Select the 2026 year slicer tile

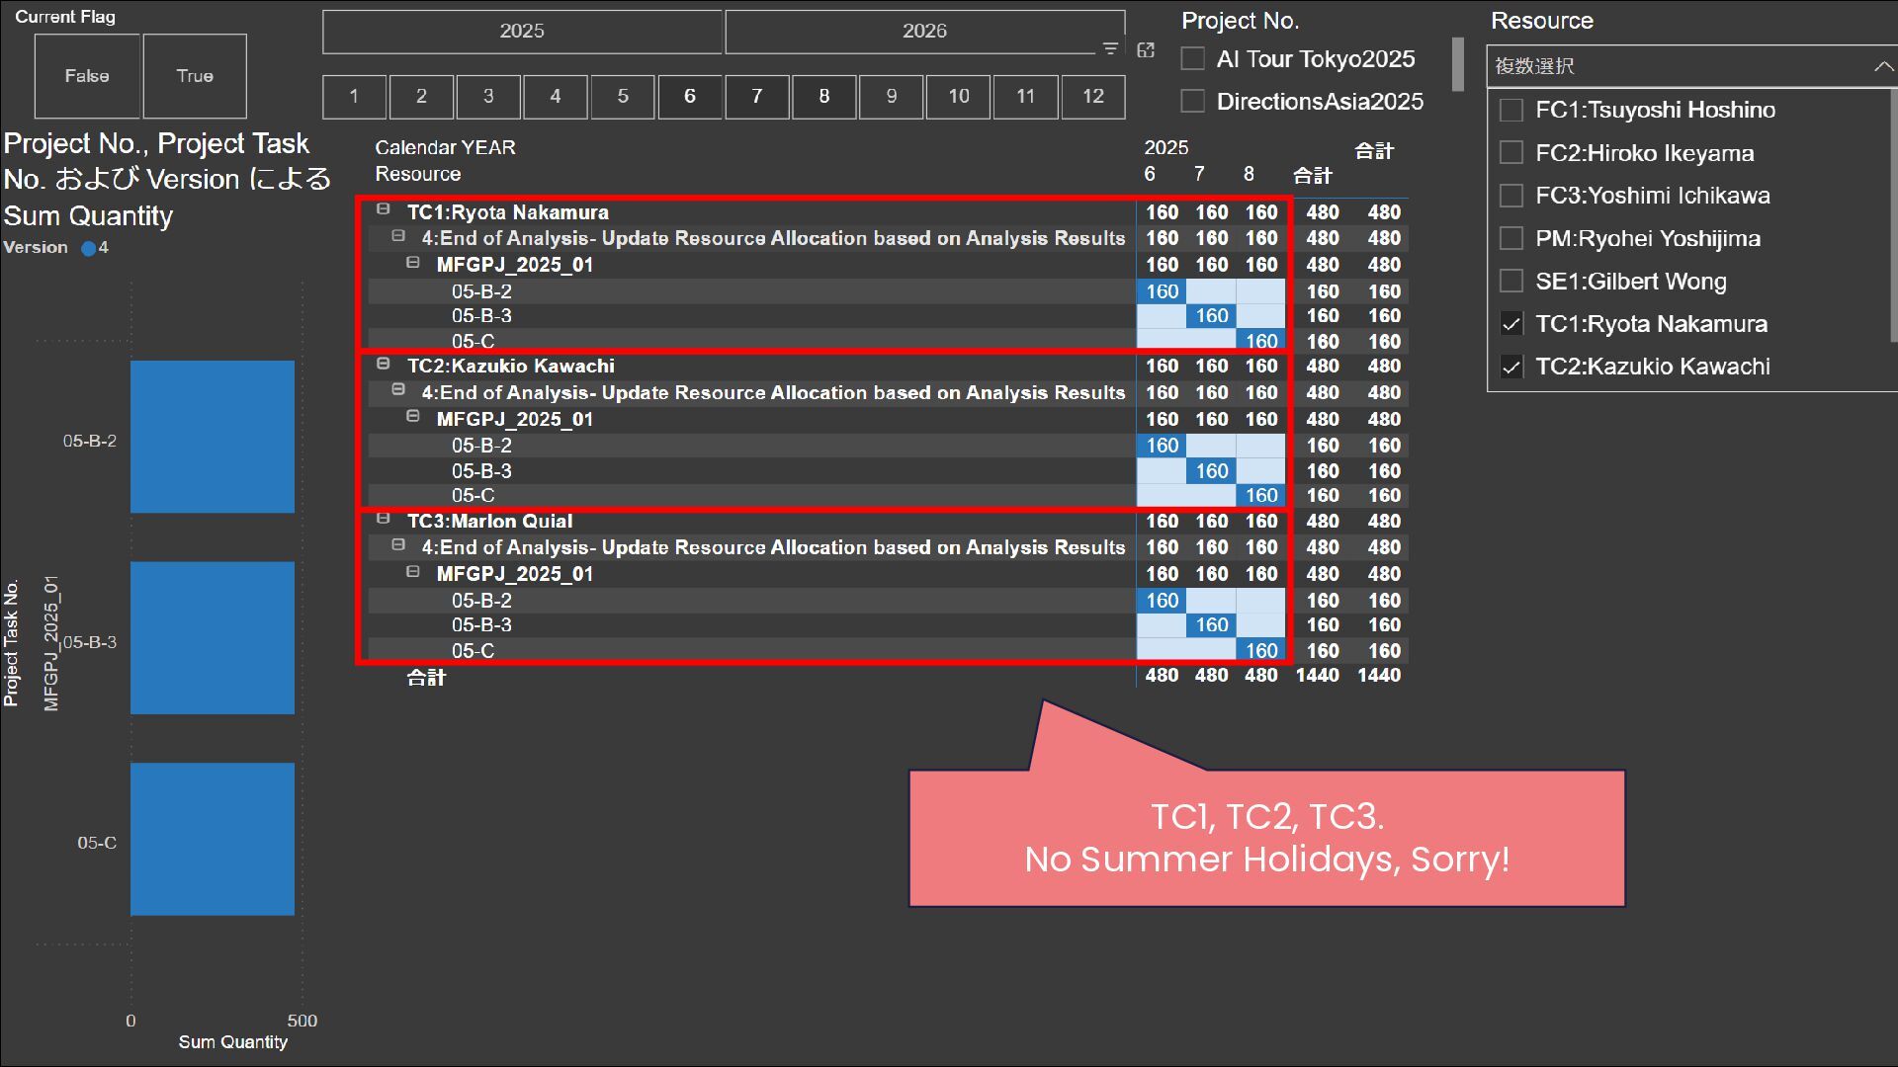[923, 32]
